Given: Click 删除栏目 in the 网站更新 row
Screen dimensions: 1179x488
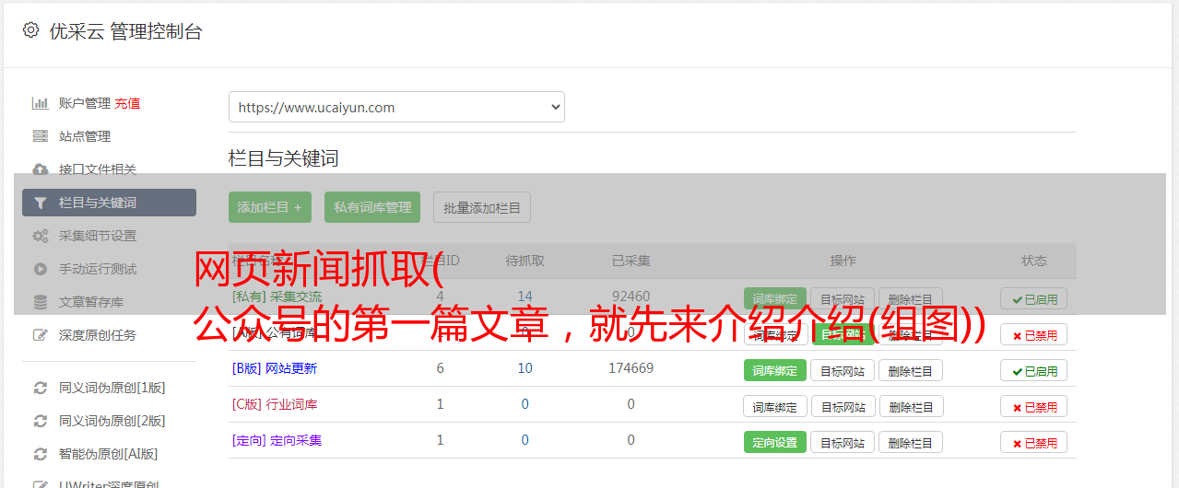Looking at the screenshot, I should [911, 370].
